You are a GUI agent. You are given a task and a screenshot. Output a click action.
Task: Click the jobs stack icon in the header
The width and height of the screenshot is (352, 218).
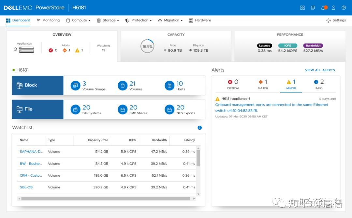tap(313, 7)
